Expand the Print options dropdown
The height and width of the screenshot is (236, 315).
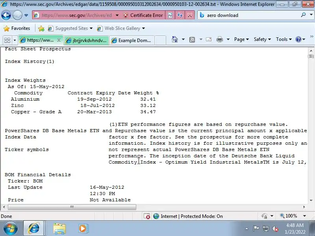pyautogui.click(x=228, y=39)
